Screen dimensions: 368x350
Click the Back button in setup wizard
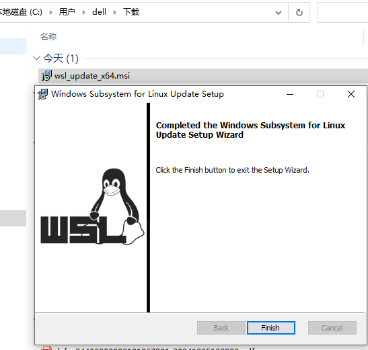[221, 328]
